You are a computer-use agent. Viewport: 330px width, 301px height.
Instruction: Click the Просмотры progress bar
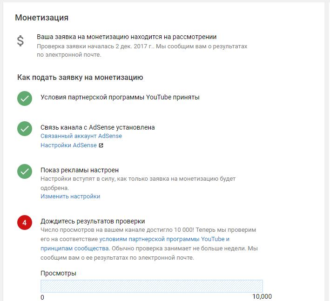coord(152,286)
